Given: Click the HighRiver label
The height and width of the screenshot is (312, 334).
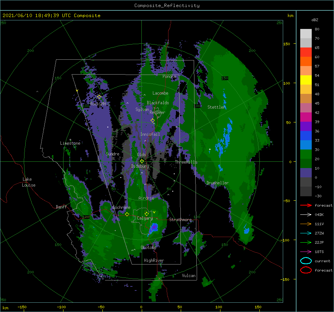Looking at the screenshot, I should [x=154, y=260].
